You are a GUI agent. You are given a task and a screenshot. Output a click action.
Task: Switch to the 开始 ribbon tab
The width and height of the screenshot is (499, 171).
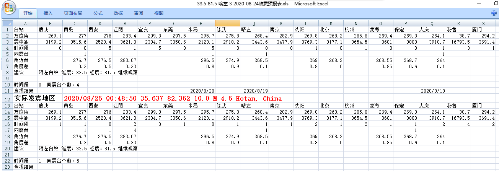coord(28,13)
